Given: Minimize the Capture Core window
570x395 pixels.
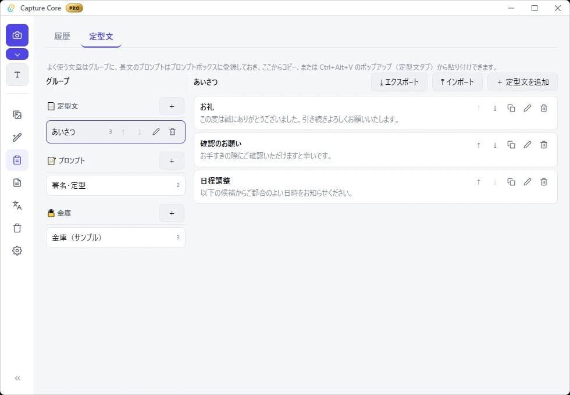Looking at the screenshot, I should pyautogui.click(x=511, y=8).
